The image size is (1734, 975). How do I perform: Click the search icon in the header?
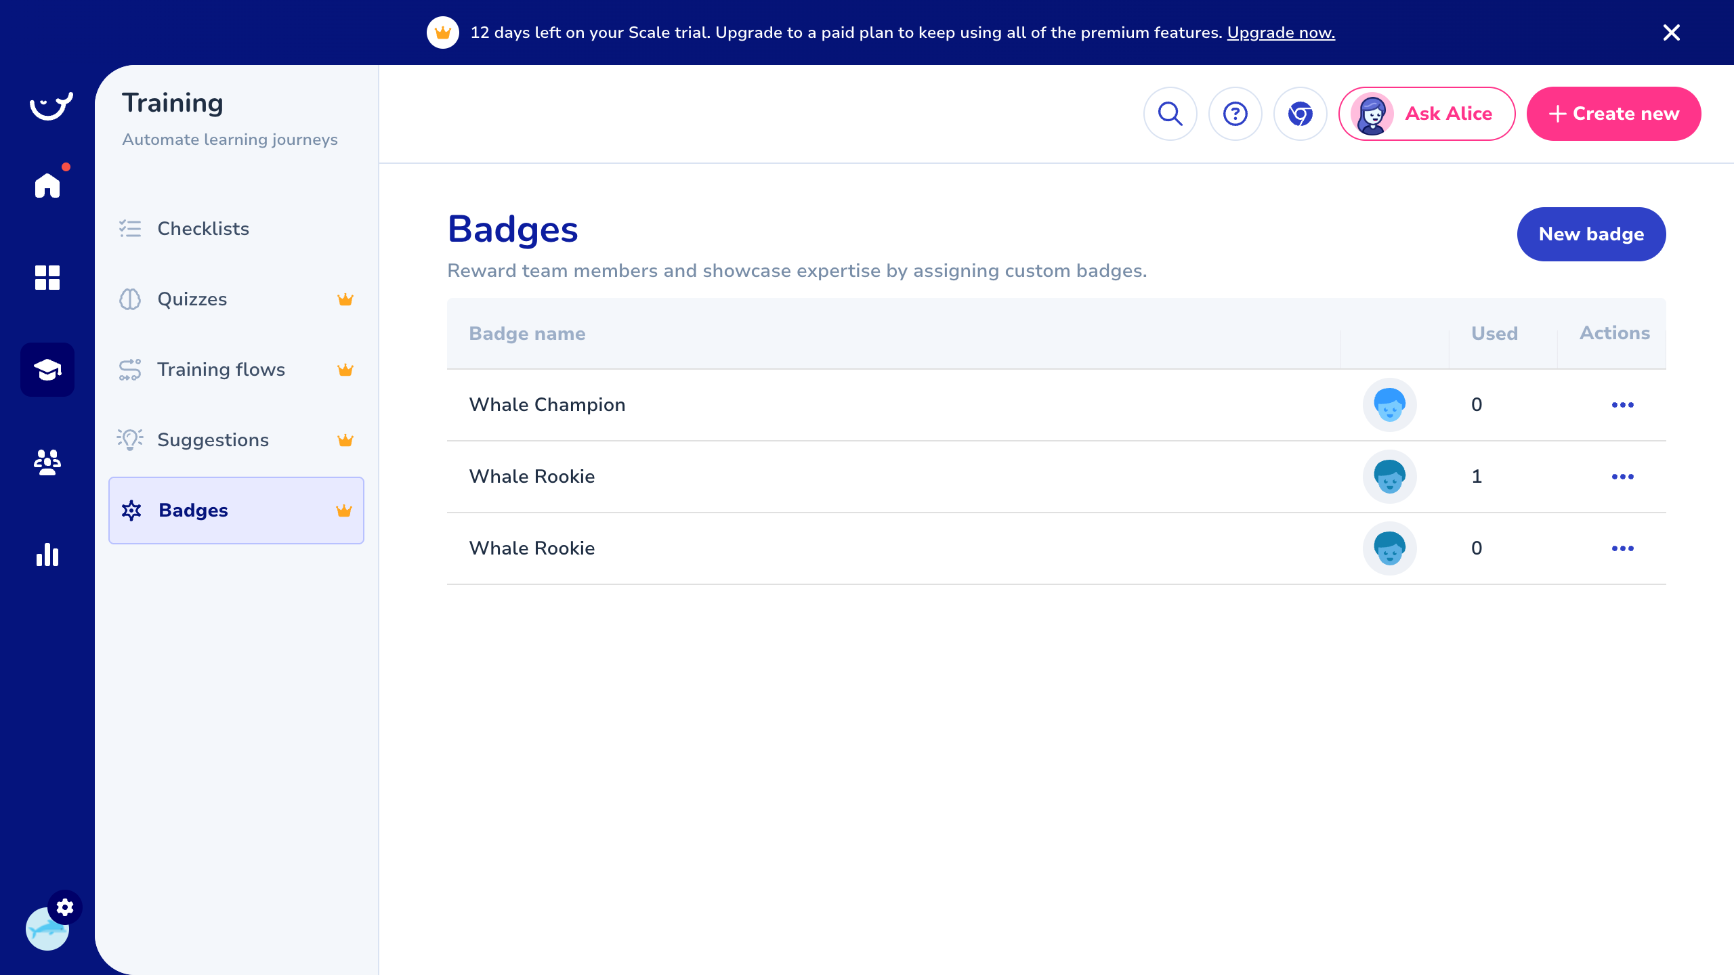tap(1170, 114)
